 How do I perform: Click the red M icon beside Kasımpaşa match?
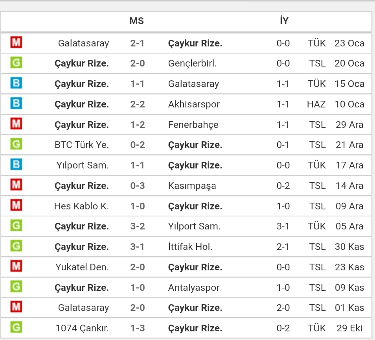tap(16, 185)
